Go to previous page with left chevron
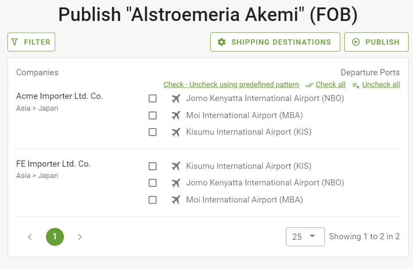Image resolution: width=413 pixels, height=269 pixels. [30, 237]
